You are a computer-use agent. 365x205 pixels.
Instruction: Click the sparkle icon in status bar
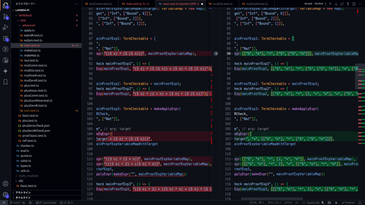tap(336, 202)
